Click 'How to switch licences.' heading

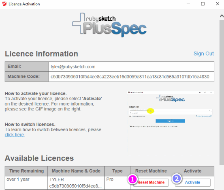tap(30, 124)
